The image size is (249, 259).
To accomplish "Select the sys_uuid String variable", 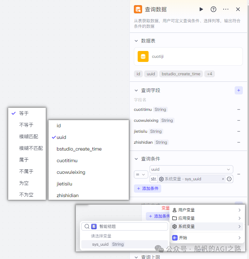I will [x=124, y=244].
